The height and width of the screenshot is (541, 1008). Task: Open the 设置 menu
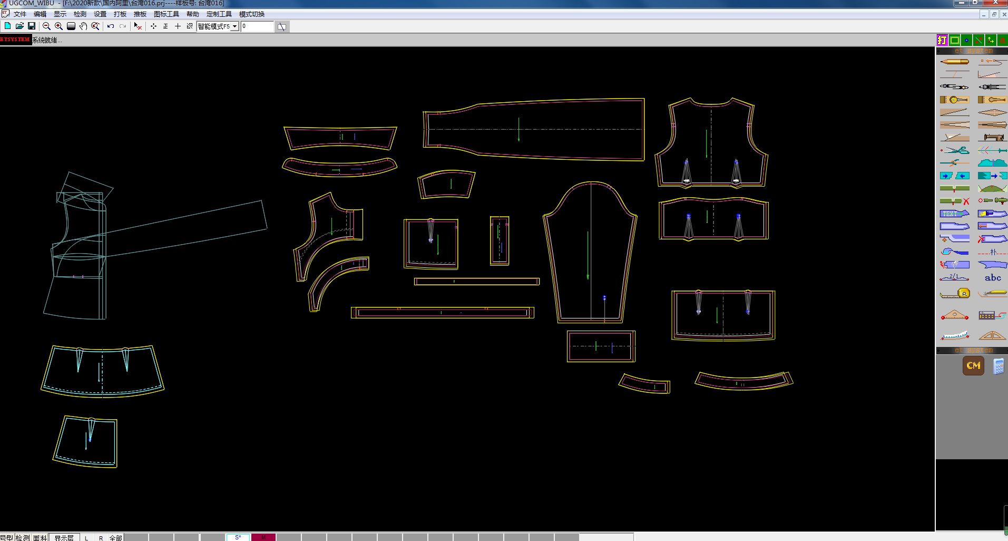tap(100, 14)
